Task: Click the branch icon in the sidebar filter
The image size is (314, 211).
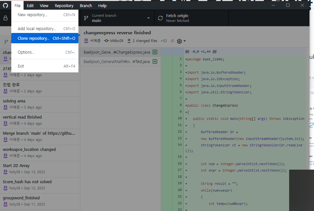Action: tap(6, 42)
